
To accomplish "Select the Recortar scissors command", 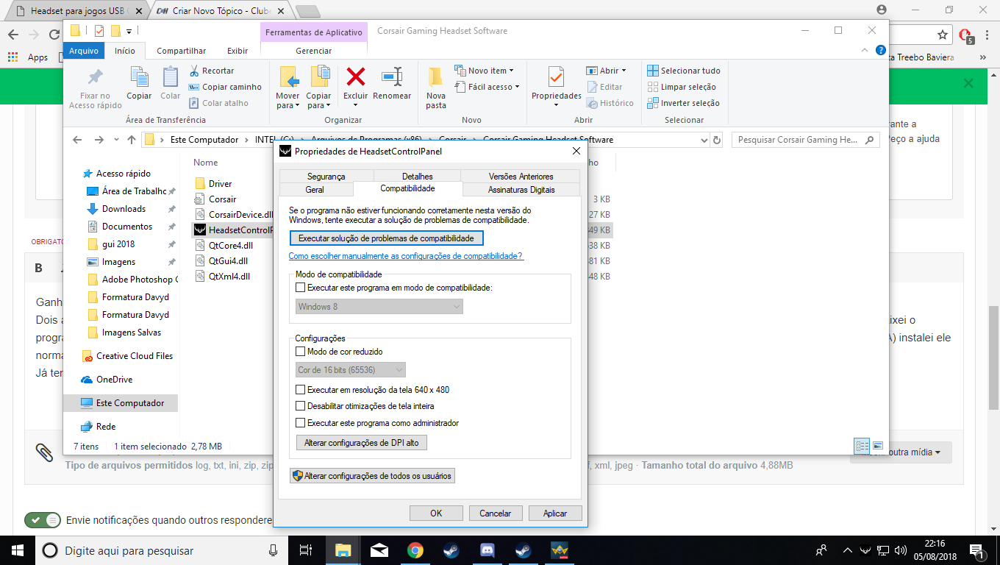I will 212,71.
